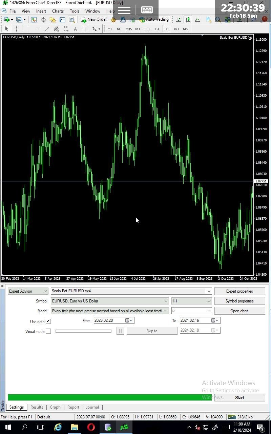Select the Zoom In magnifier tool

coord(209,20)
